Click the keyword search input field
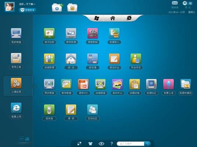The image size is (197, 147). click(x=130, y=144)
